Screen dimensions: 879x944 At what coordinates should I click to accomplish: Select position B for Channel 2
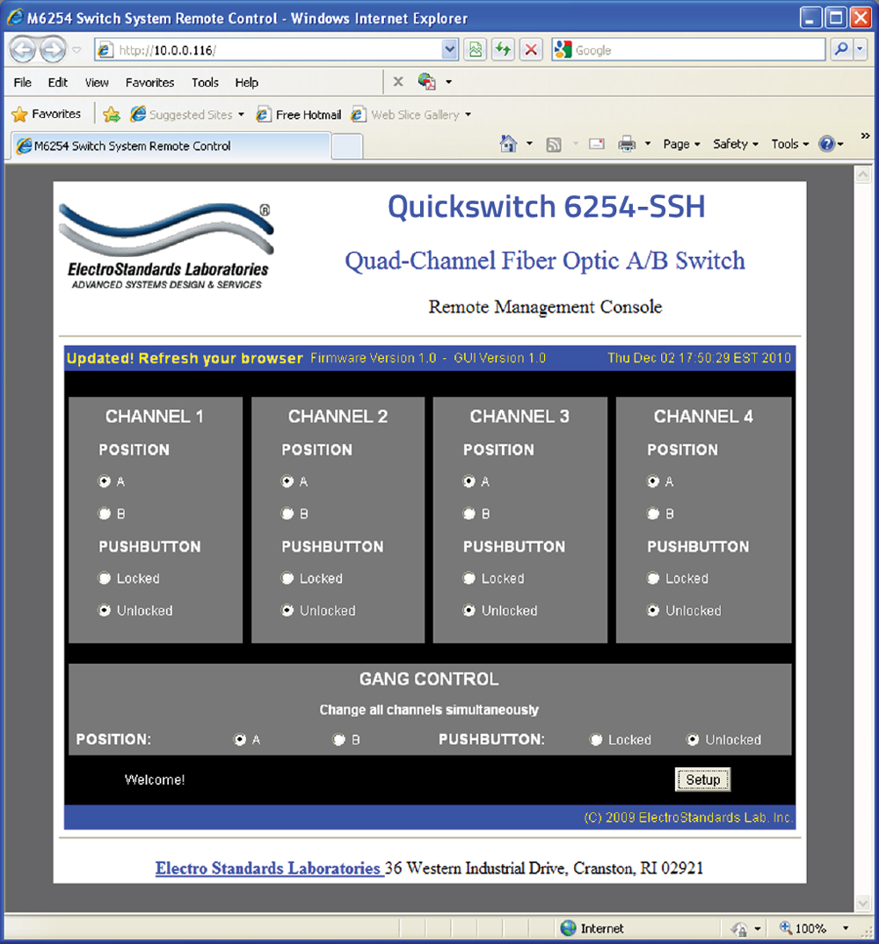(287, 514)
